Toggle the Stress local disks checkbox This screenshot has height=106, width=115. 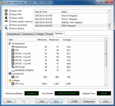point(10,25)
